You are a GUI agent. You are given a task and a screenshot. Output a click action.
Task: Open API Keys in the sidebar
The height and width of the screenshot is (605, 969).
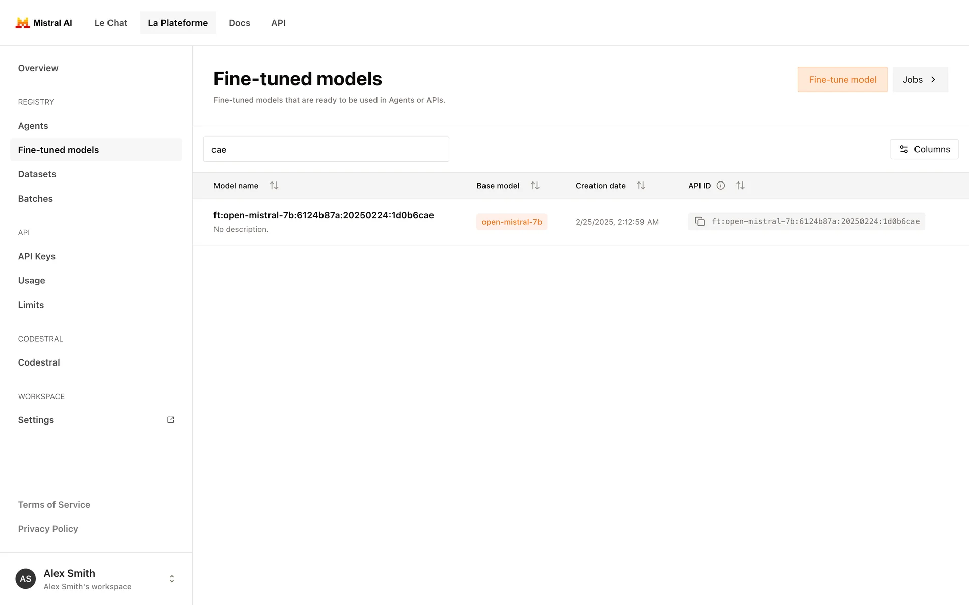(x=37, y=256)
